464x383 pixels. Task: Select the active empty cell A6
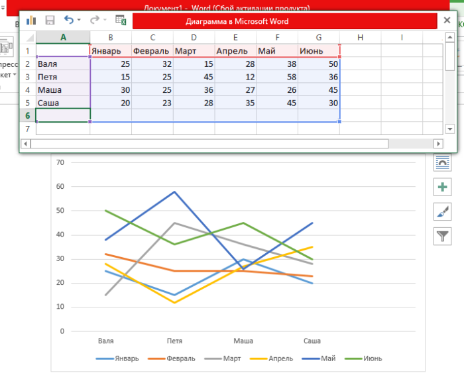(63, 115)
